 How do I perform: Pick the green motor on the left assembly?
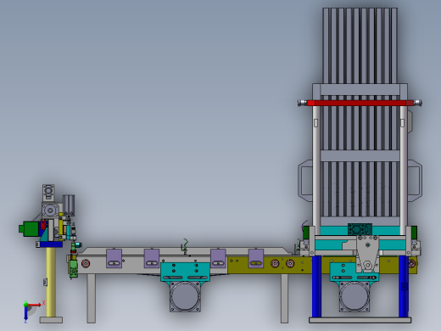click(x=30, y=228)
